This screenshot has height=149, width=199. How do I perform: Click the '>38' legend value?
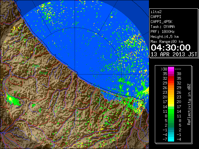click(x=164, y=69)
